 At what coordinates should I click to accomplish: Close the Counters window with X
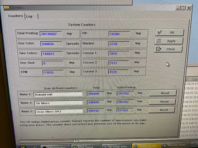(x=189, y=8)
